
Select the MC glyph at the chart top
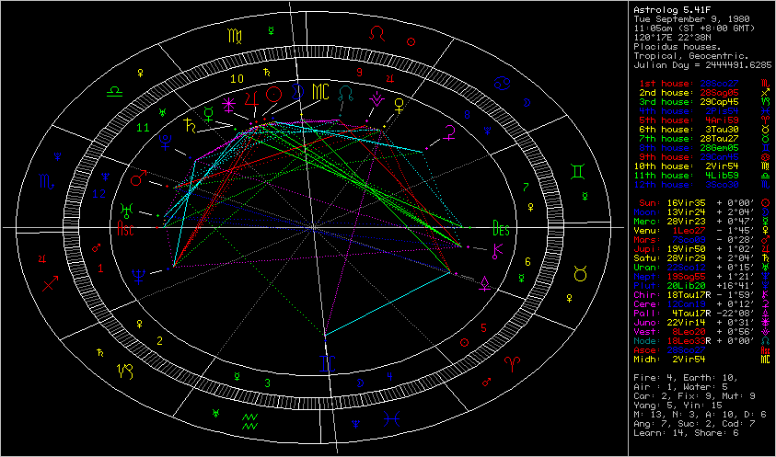point(319,92)
